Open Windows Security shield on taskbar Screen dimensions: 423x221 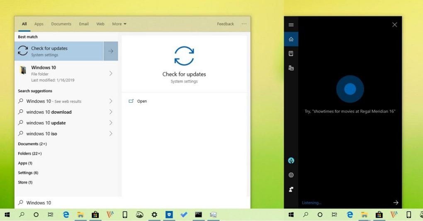click(x=169, y=214)
